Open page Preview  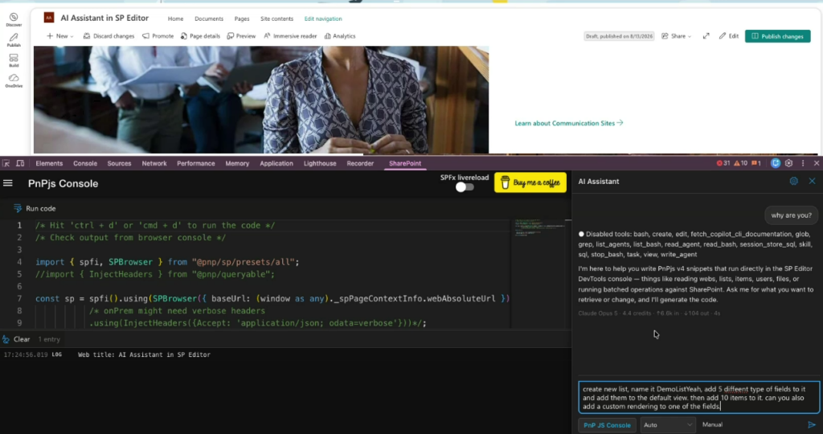click(x=241, y=36)
